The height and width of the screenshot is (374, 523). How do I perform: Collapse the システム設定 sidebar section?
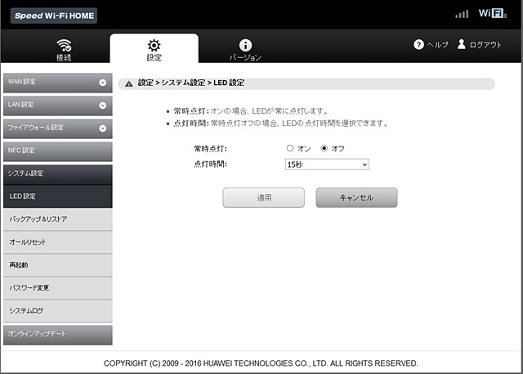[x=58, y=174]
